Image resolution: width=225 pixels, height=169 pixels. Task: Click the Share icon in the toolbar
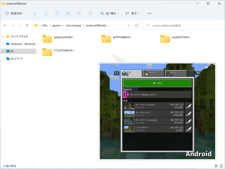(x=79, y=13)
